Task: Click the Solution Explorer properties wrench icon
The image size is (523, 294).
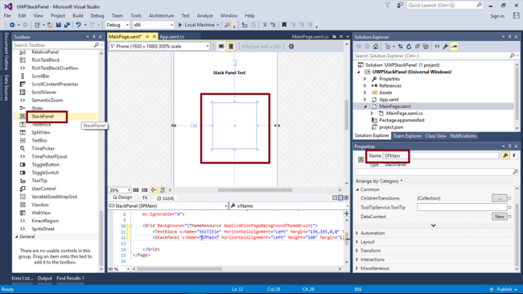Action: coord(445,47)
